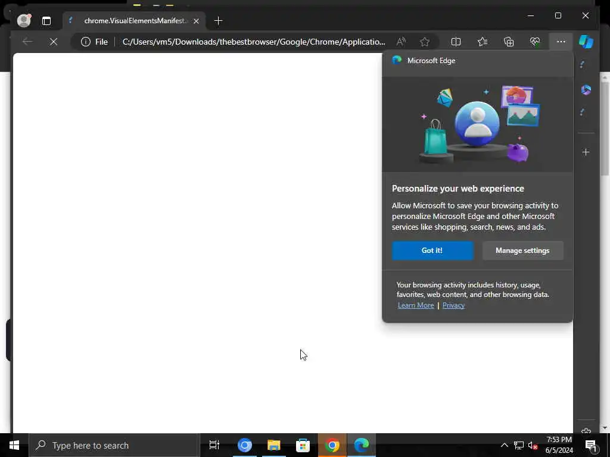Open Chromium from the taskbar
Viewport: 610px width, 457px height.
pyautogui.click(x=245, y=445)
